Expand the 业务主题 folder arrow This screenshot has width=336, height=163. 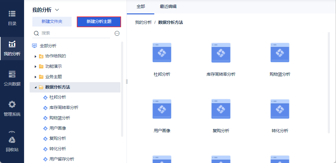tap(36, 77)
